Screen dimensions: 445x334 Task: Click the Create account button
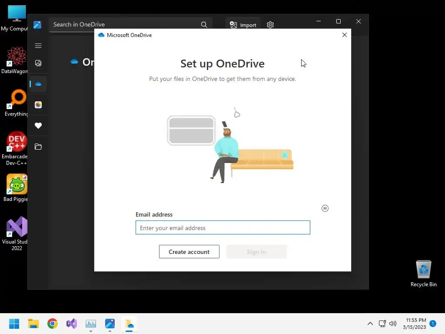[x=189, y=252]
